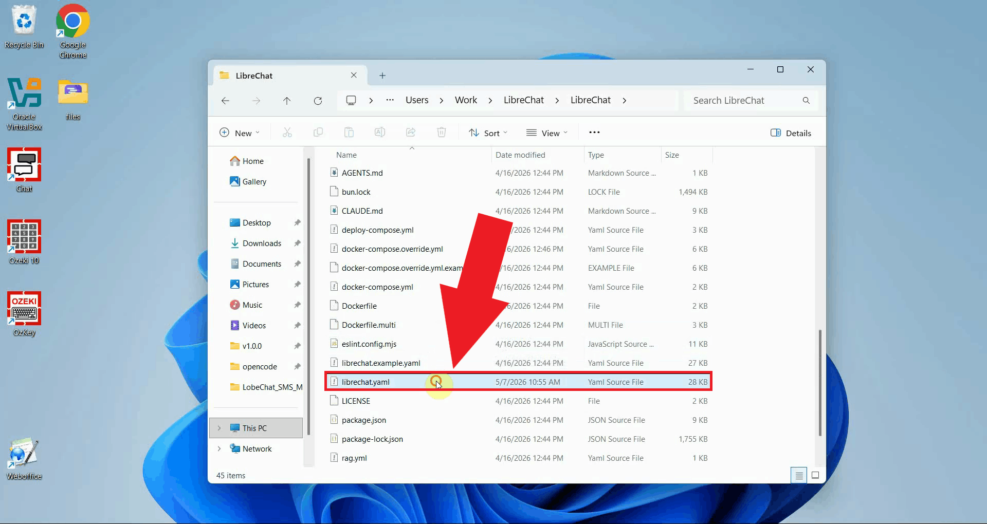Click the Paste clipboard icon
Screen dimensions: 987x524
point(349,133)
